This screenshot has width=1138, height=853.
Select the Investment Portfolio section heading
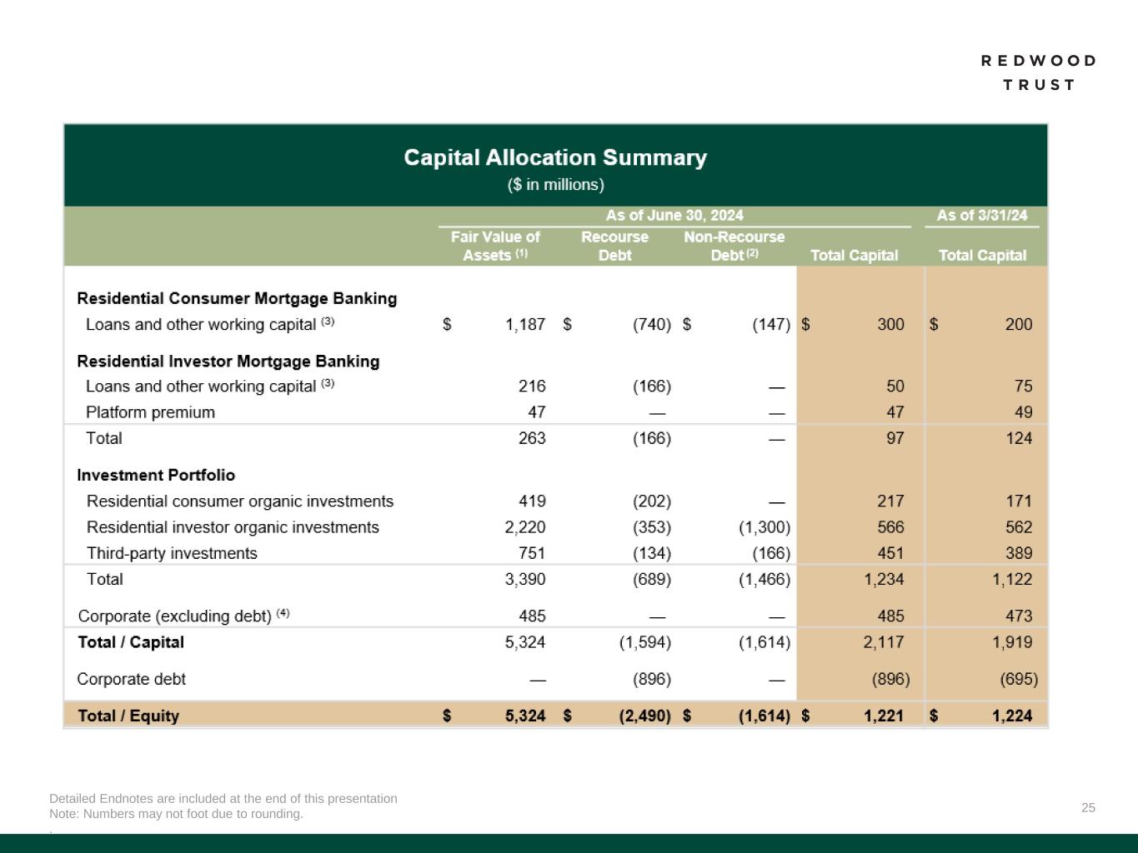tap(156, 476)
